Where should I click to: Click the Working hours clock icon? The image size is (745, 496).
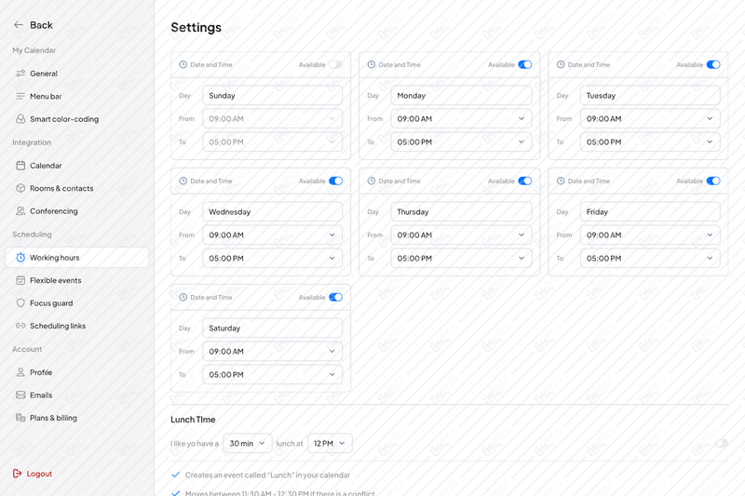point(20,258)
